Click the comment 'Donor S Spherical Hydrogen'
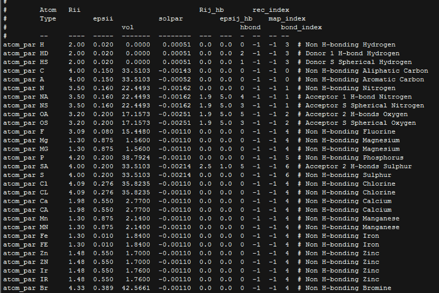The width and height of the screenshot is (439, 293). pyautogui.click(x=359, y=62)
